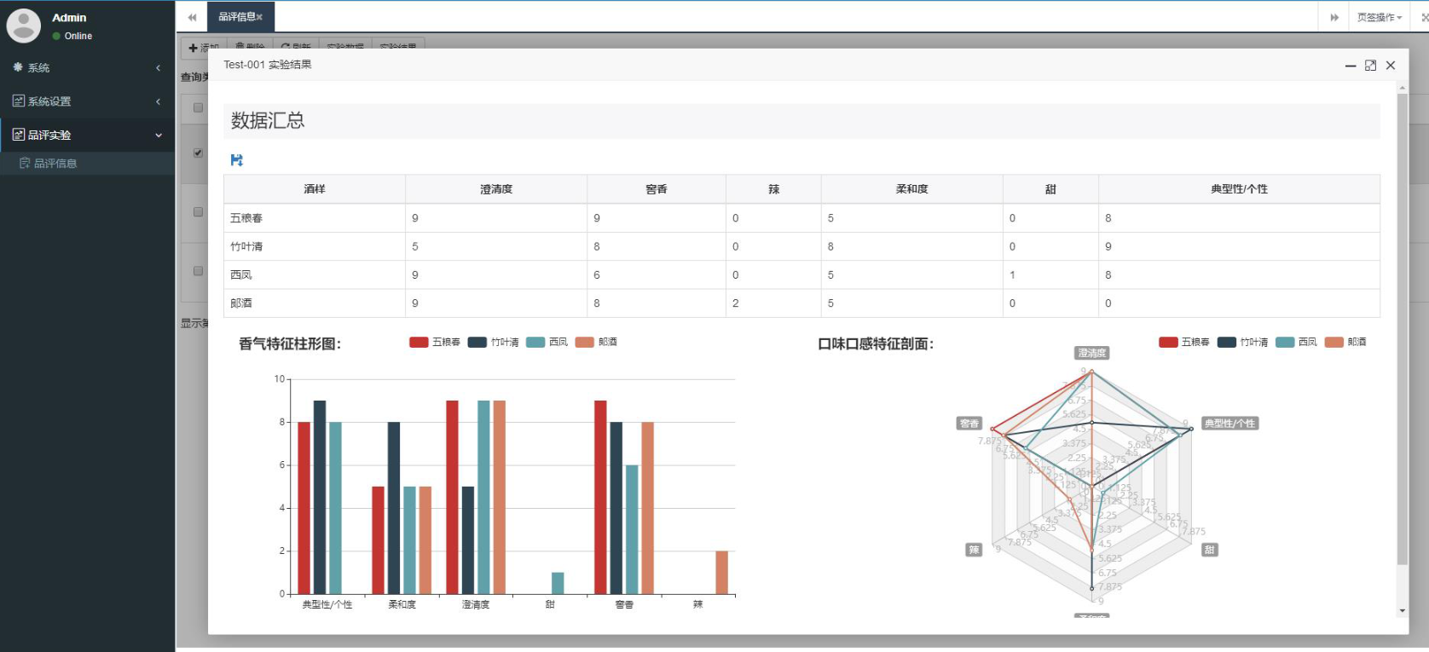Toggle 竹叶清 in the bar chart legend

tap(494, 342)
